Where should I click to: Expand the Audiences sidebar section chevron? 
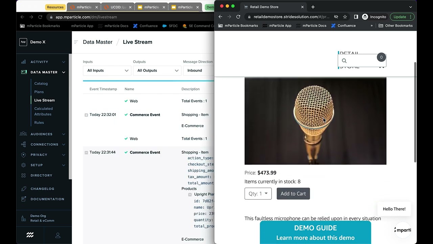coord(64,134)
